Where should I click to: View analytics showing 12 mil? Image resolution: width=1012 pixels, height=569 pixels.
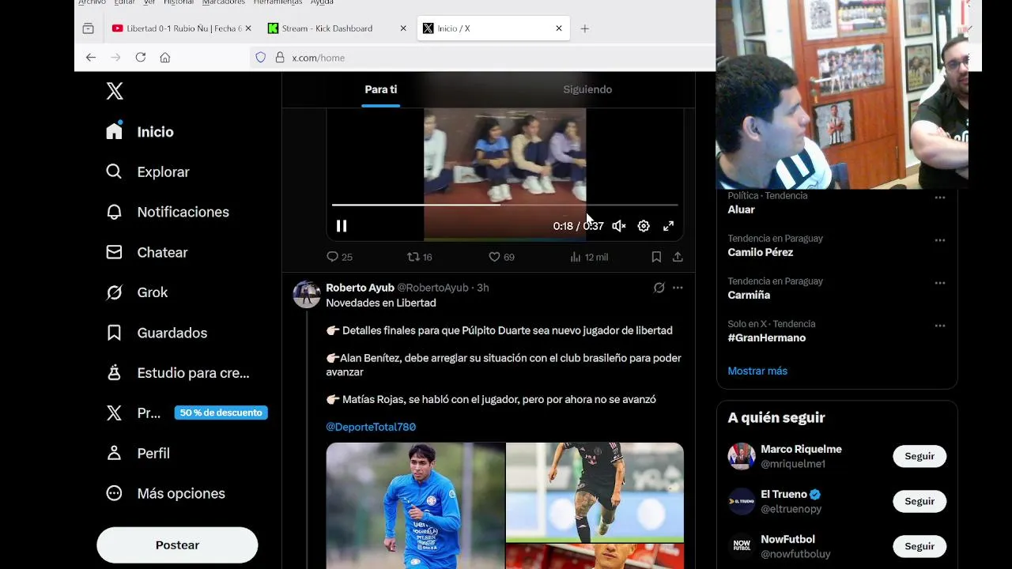pyautogui.click(x=589, y=257)
